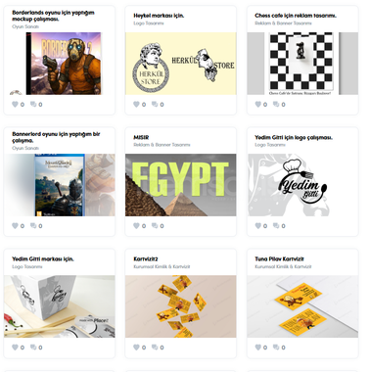
Task: Open the EGYPT pyramid banner thumbnail
Action: click(181, 185)
